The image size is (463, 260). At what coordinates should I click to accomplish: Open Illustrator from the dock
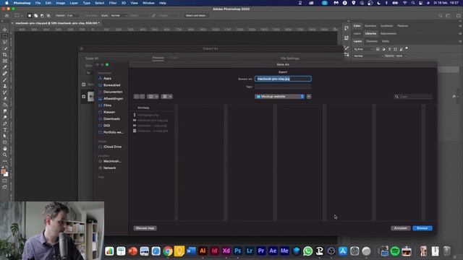[203, 251]
